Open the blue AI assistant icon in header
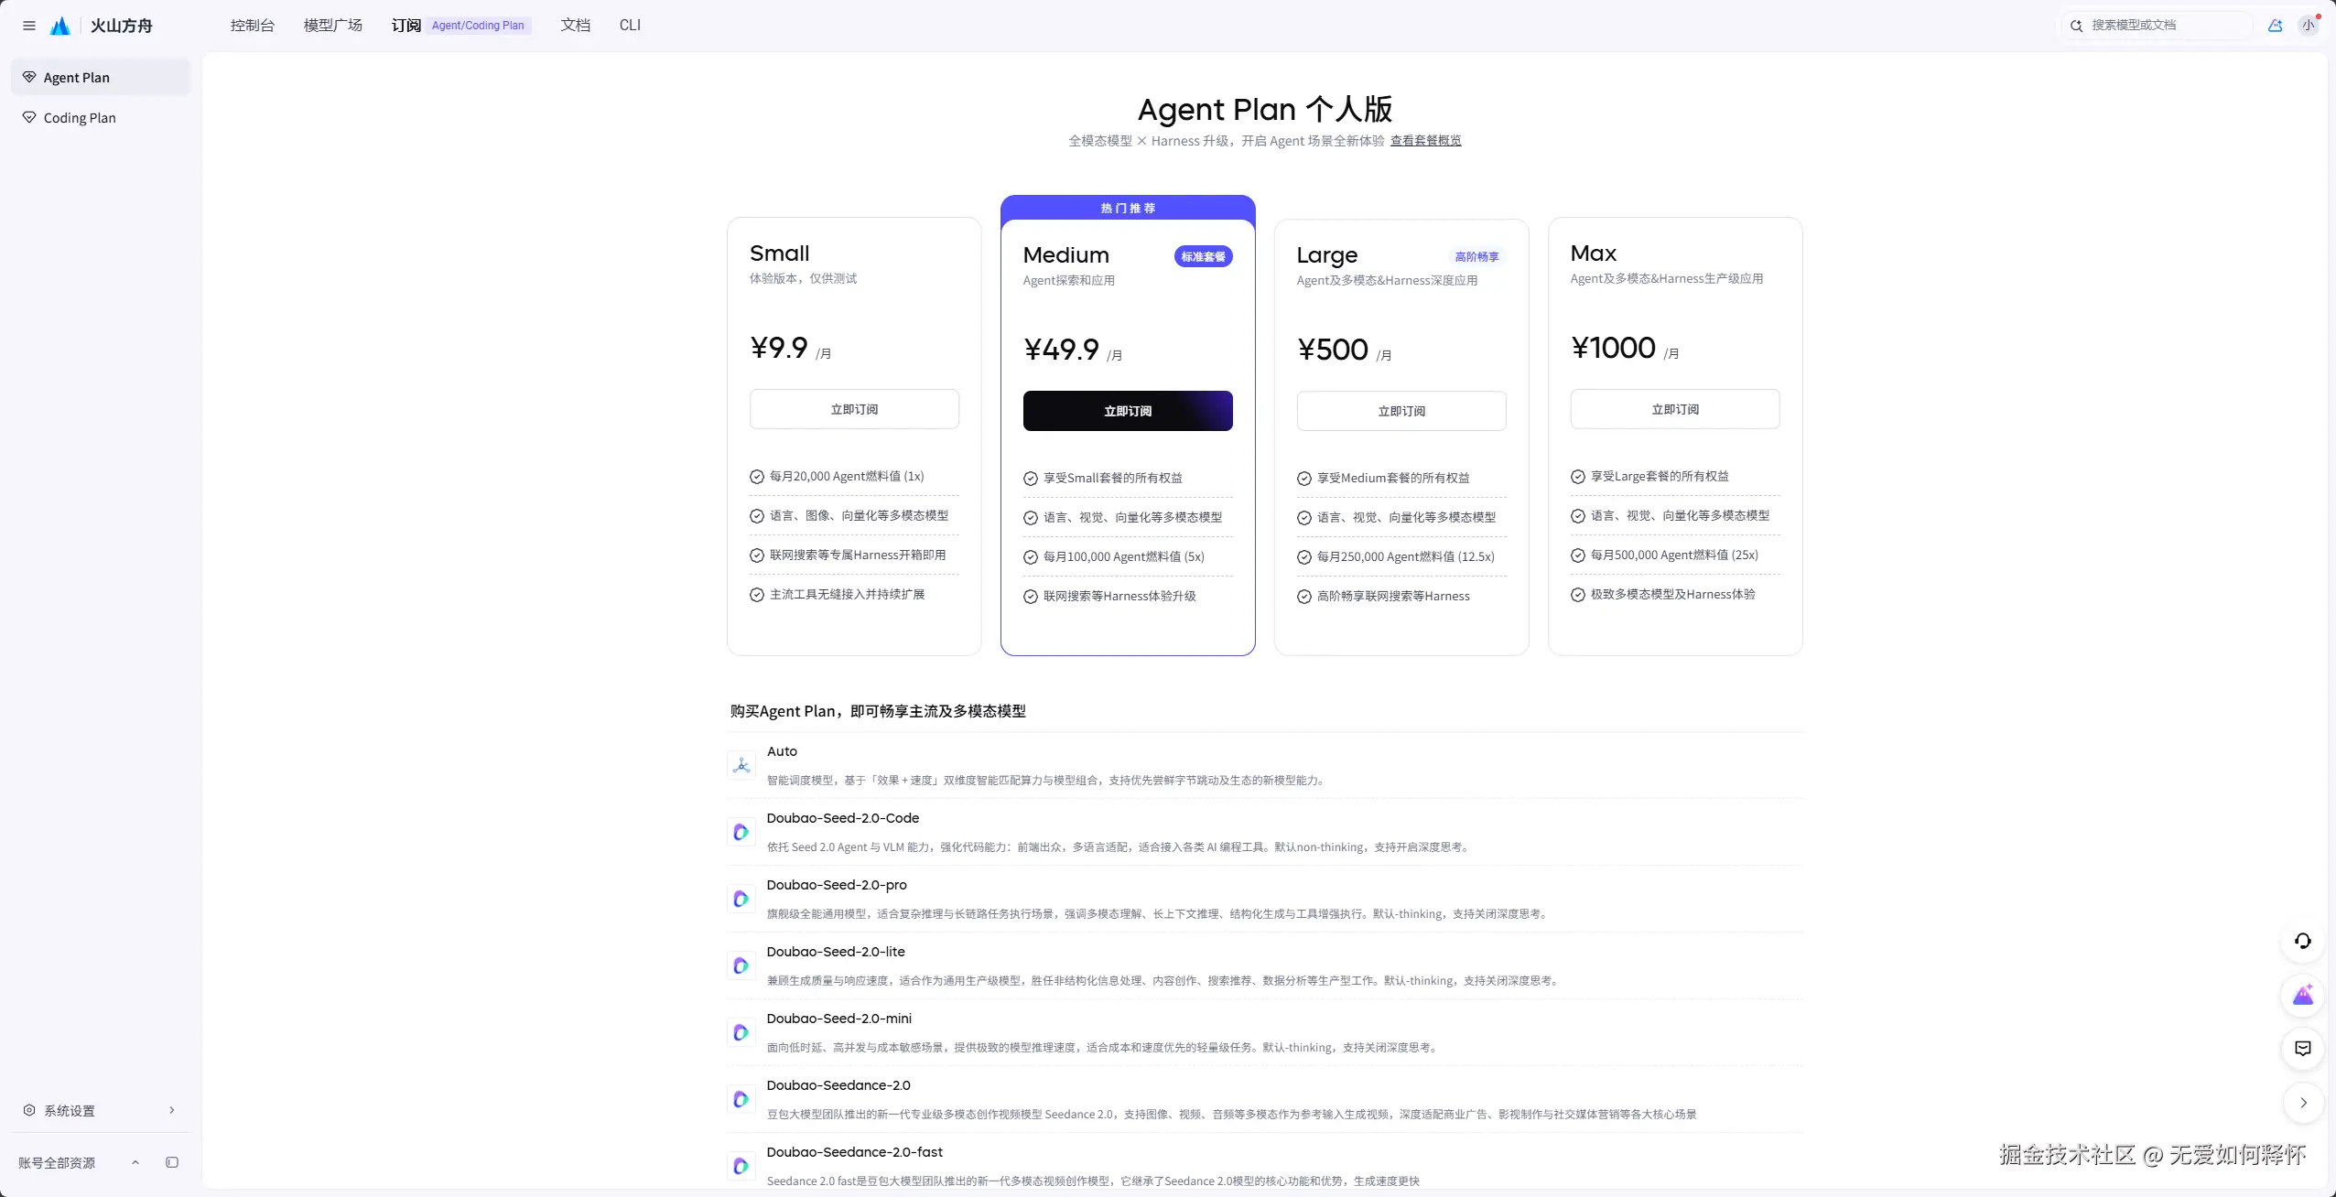 [x=2275, y=26]
